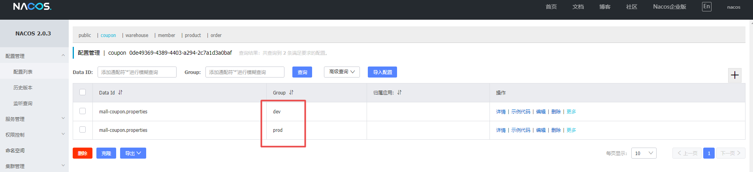This screenshot has height=172, width=753.
Task: Click 编辑 for dev row
Action: click(x=541, y=112)
